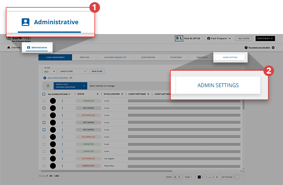Click the SurePrep logo
Image resolution: width=283 pixels, height=185 pixels.
pyautogui.click(x=19, y=38)
